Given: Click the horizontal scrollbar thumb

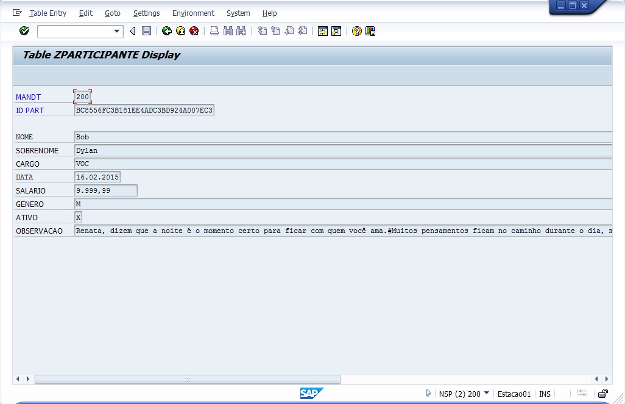Looking at the screenshot, I should [x=187, y=379].
